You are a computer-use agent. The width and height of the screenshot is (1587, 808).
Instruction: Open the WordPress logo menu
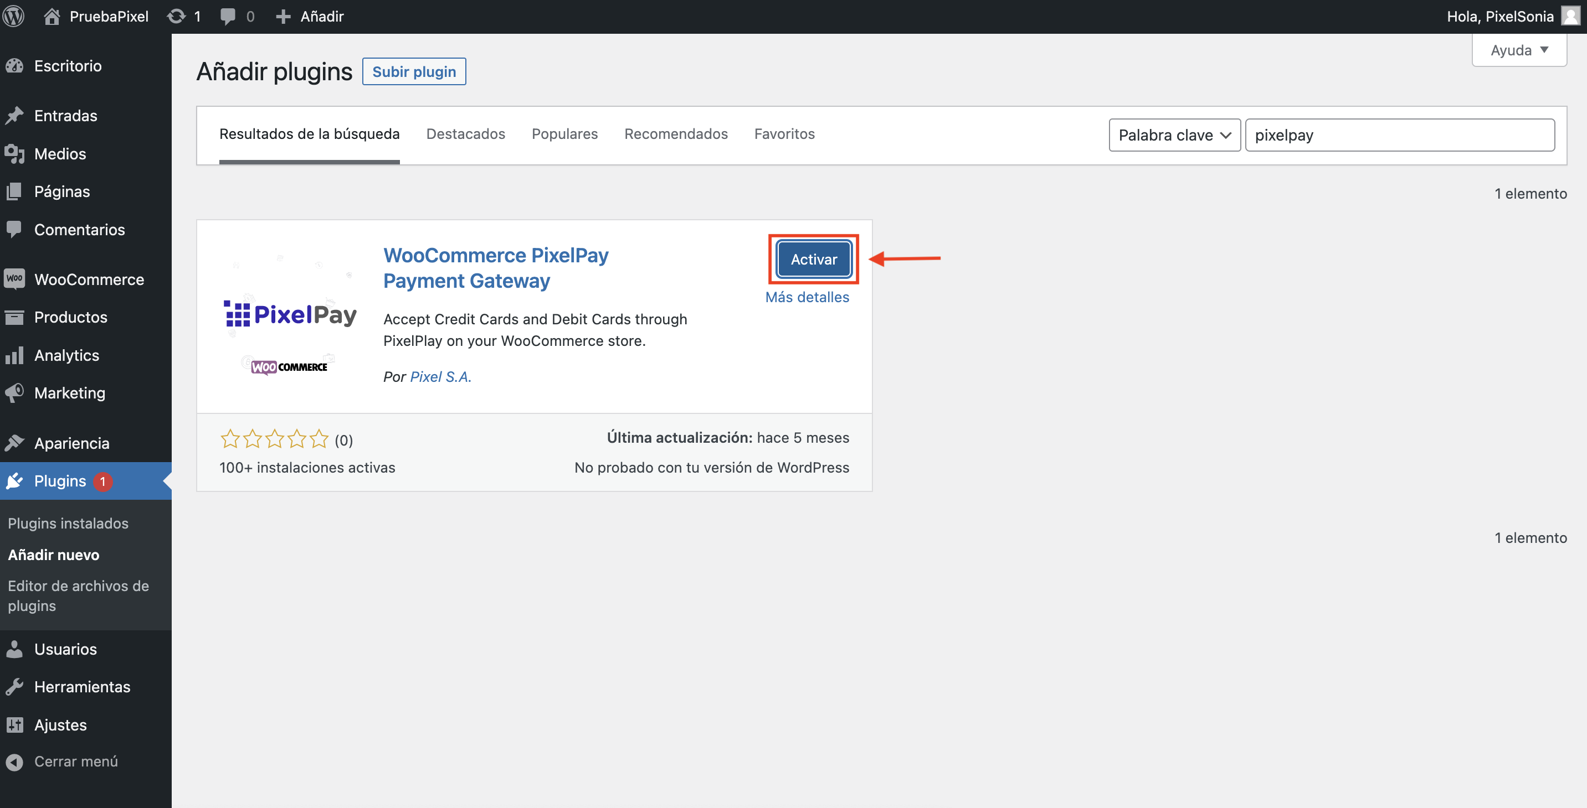pyautogui.click(x=13, y=16)
